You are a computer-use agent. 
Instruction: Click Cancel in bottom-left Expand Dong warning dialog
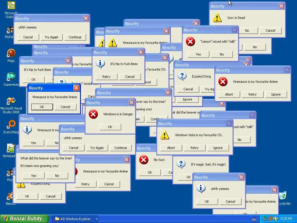pyautogui.click(x=50, y=197)
